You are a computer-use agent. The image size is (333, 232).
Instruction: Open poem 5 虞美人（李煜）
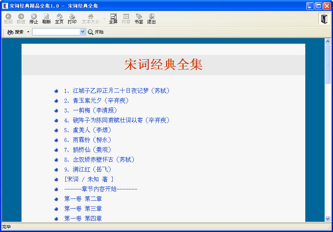pos(88,130)
